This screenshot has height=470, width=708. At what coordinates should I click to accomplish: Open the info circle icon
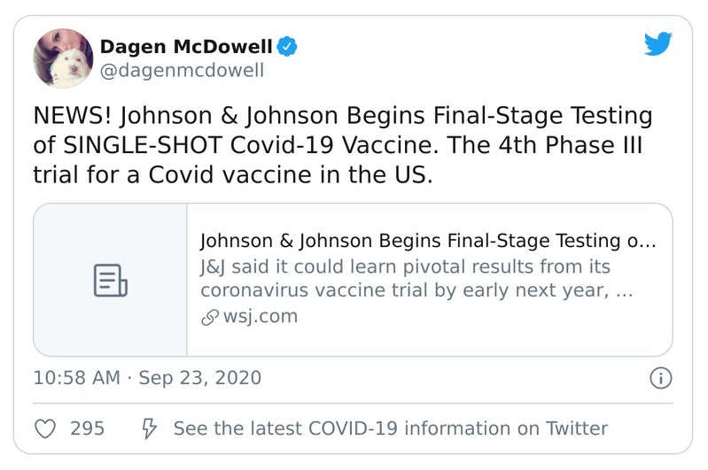coord(661,378)
